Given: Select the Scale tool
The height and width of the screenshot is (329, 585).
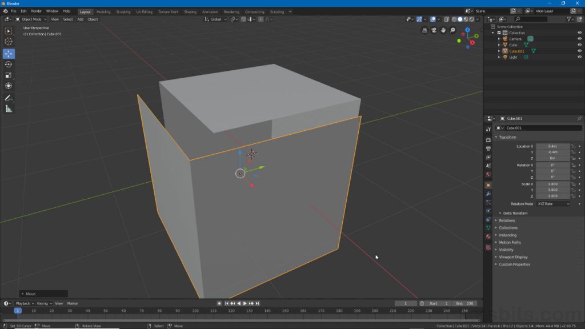Looking at the screenshot, I should (x=9, y=74).
